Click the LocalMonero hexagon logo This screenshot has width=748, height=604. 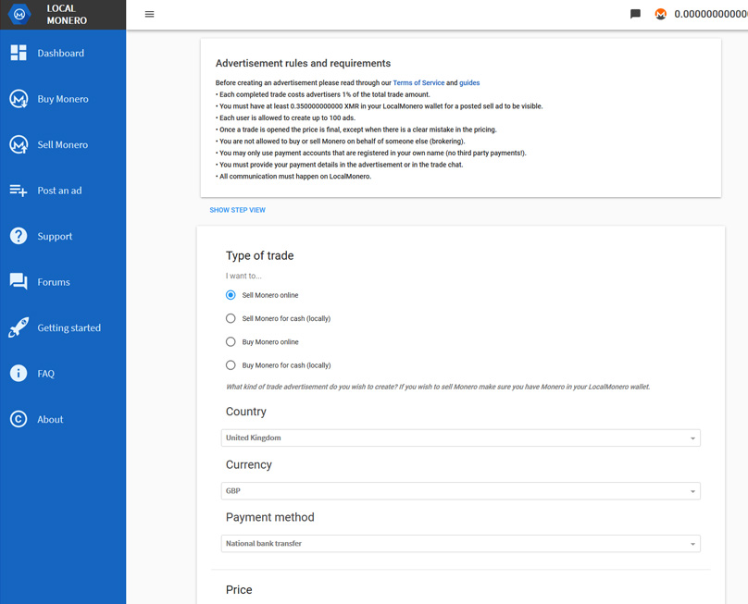pyautogui.click(x=19, y=14)
